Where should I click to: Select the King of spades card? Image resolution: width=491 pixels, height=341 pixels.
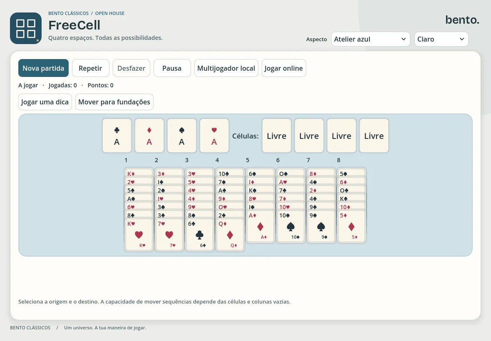point(260,190)
